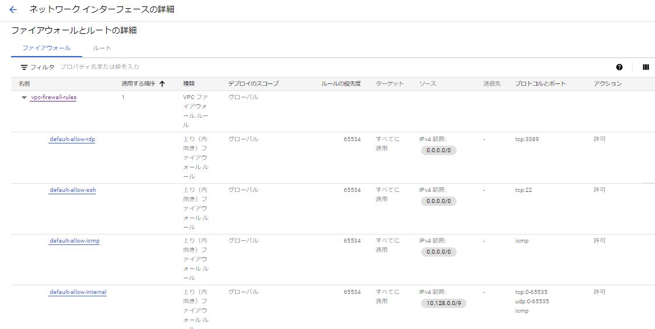Click the ルールの優先度 column header

pyautogui.click(x=341, y=83)
